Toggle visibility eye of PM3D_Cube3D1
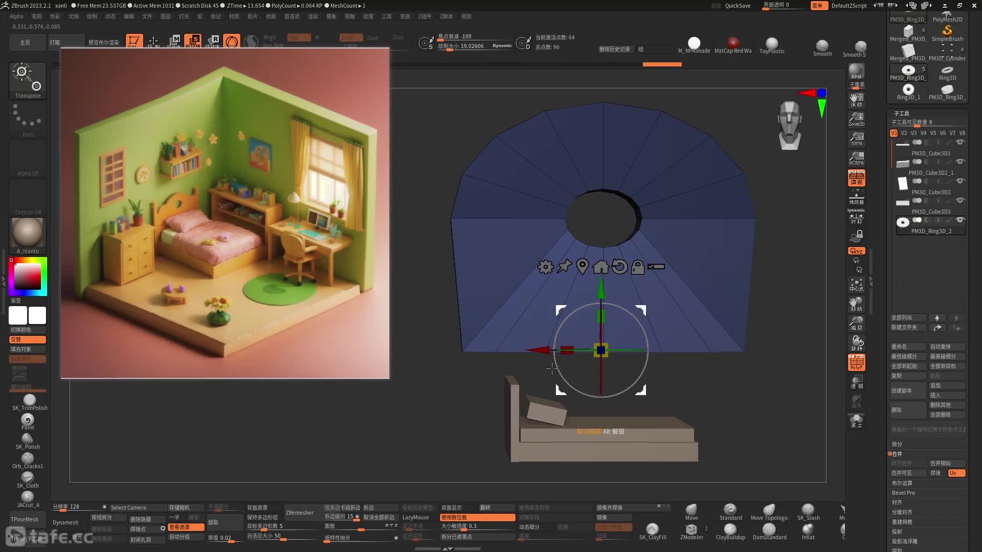 point(961,142)
